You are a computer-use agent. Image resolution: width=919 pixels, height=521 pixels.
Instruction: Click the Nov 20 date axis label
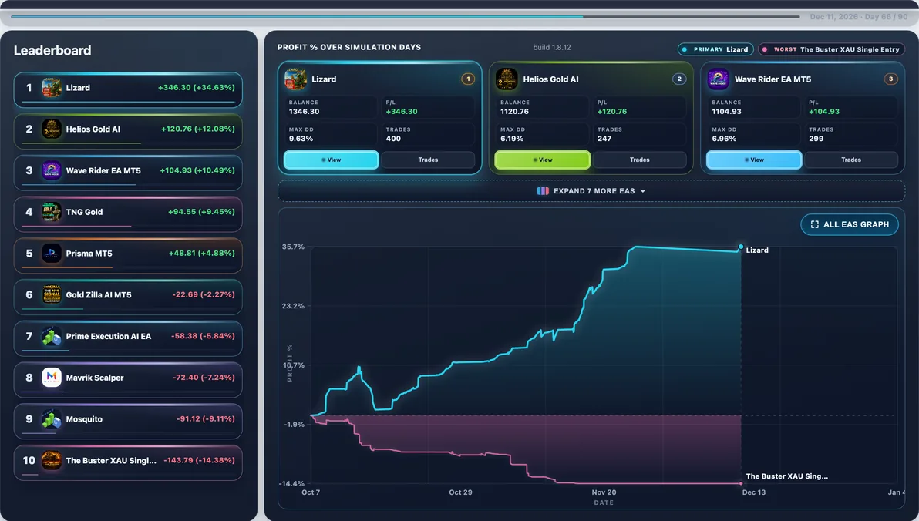pyautogui.click(x=604, y=492)
